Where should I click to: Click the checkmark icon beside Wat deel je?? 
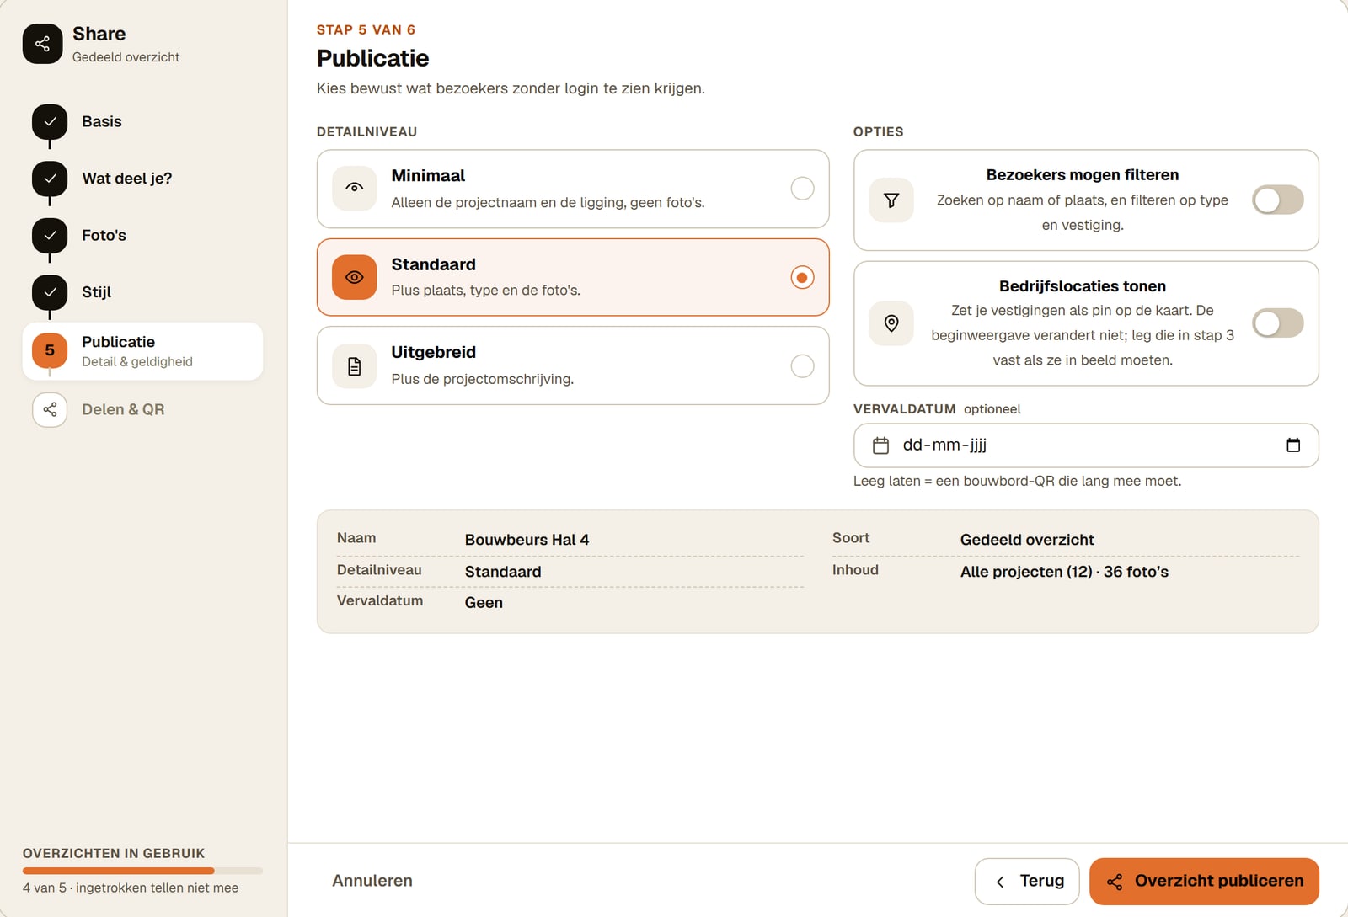coord(50,179)
